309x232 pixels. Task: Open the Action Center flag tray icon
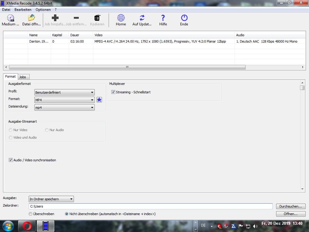point(241,226)
